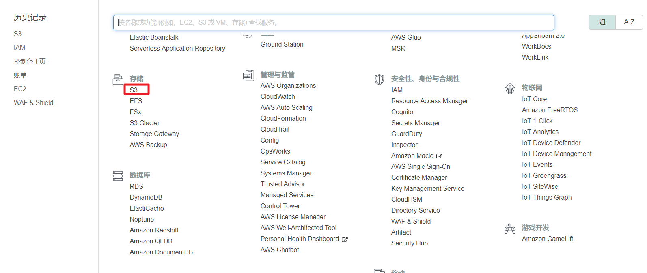Switch to the A-Z view toggle
Image resolution: width=647 pixels, height=273 pixels.
629,22
